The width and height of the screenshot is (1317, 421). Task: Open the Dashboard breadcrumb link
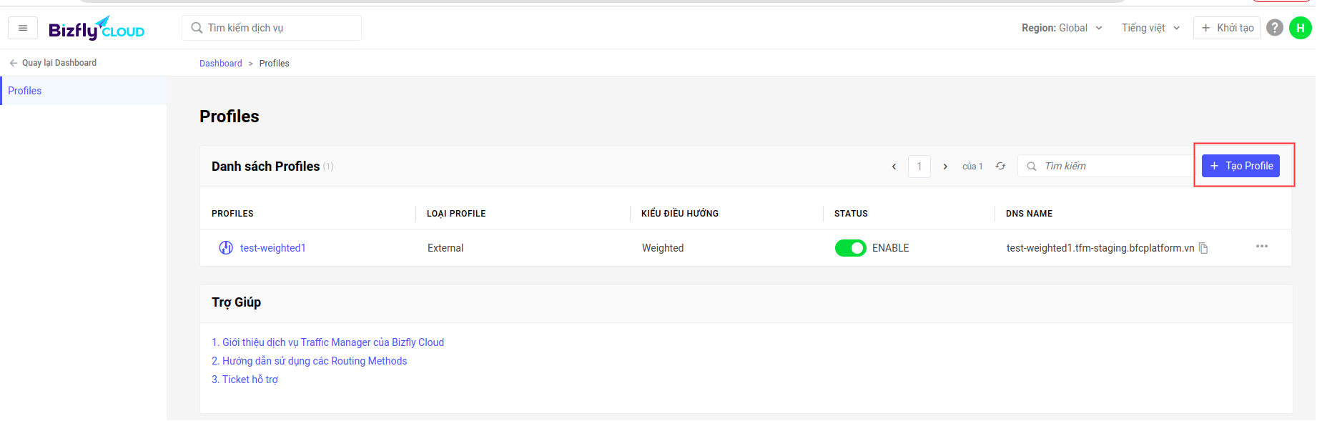click(220, 64)
